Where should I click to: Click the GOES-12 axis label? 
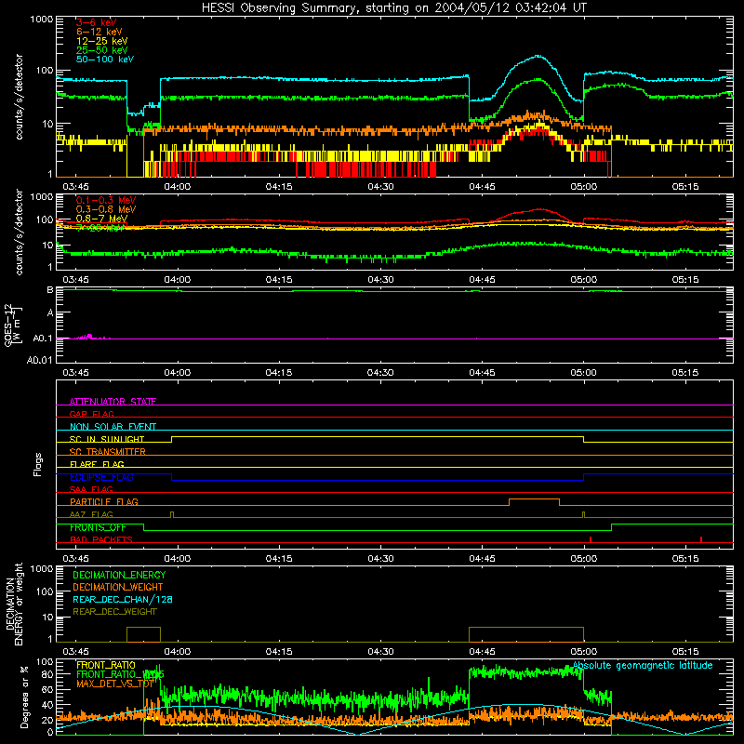pos(13,325)
